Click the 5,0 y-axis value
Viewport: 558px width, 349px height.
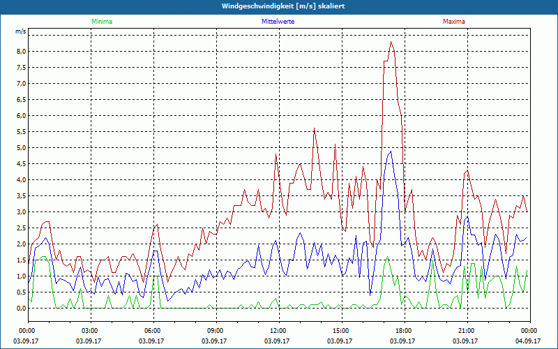[22, 147]
